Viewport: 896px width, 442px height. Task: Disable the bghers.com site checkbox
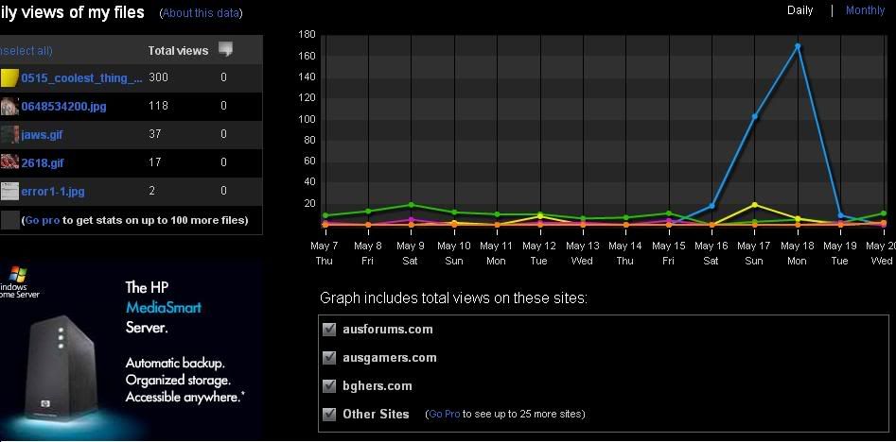tap(329, 386)
